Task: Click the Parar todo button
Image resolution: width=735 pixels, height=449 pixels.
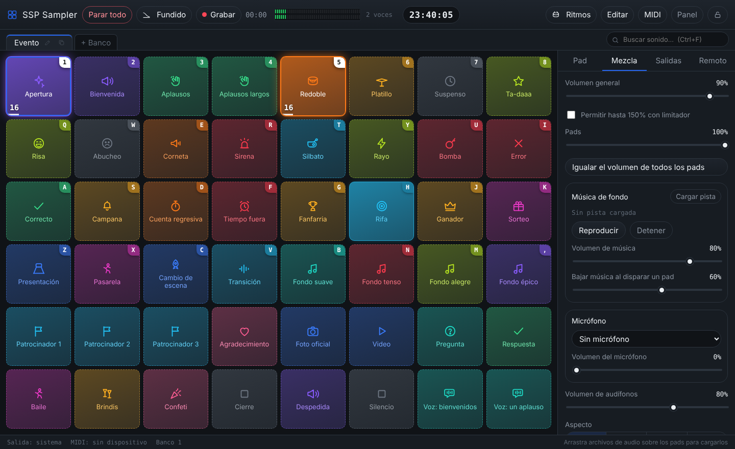Action: point(107,15)
